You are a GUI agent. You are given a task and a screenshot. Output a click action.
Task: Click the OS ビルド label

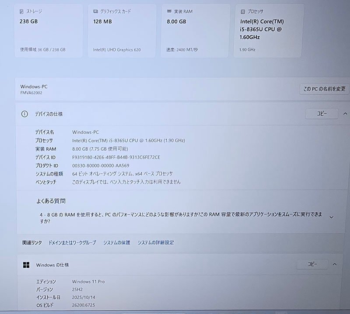(45, 305)
